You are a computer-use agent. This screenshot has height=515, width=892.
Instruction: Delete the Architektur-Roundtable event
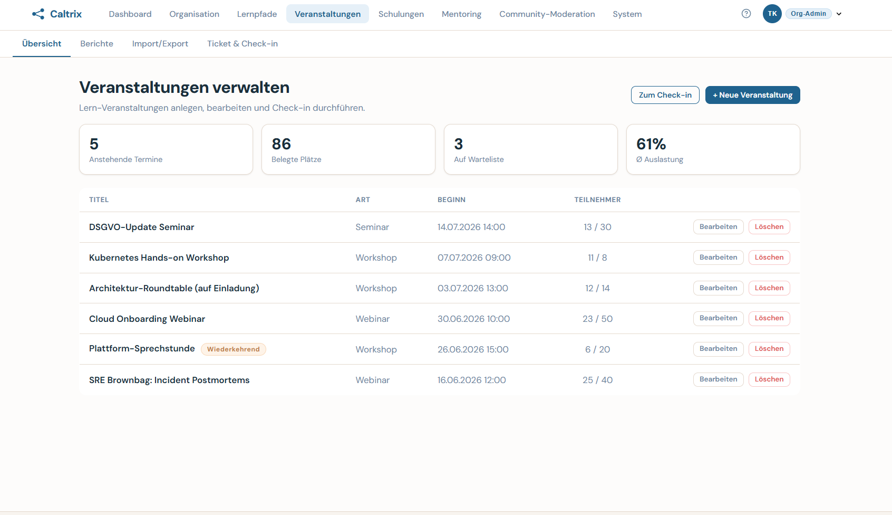point(769,288)
